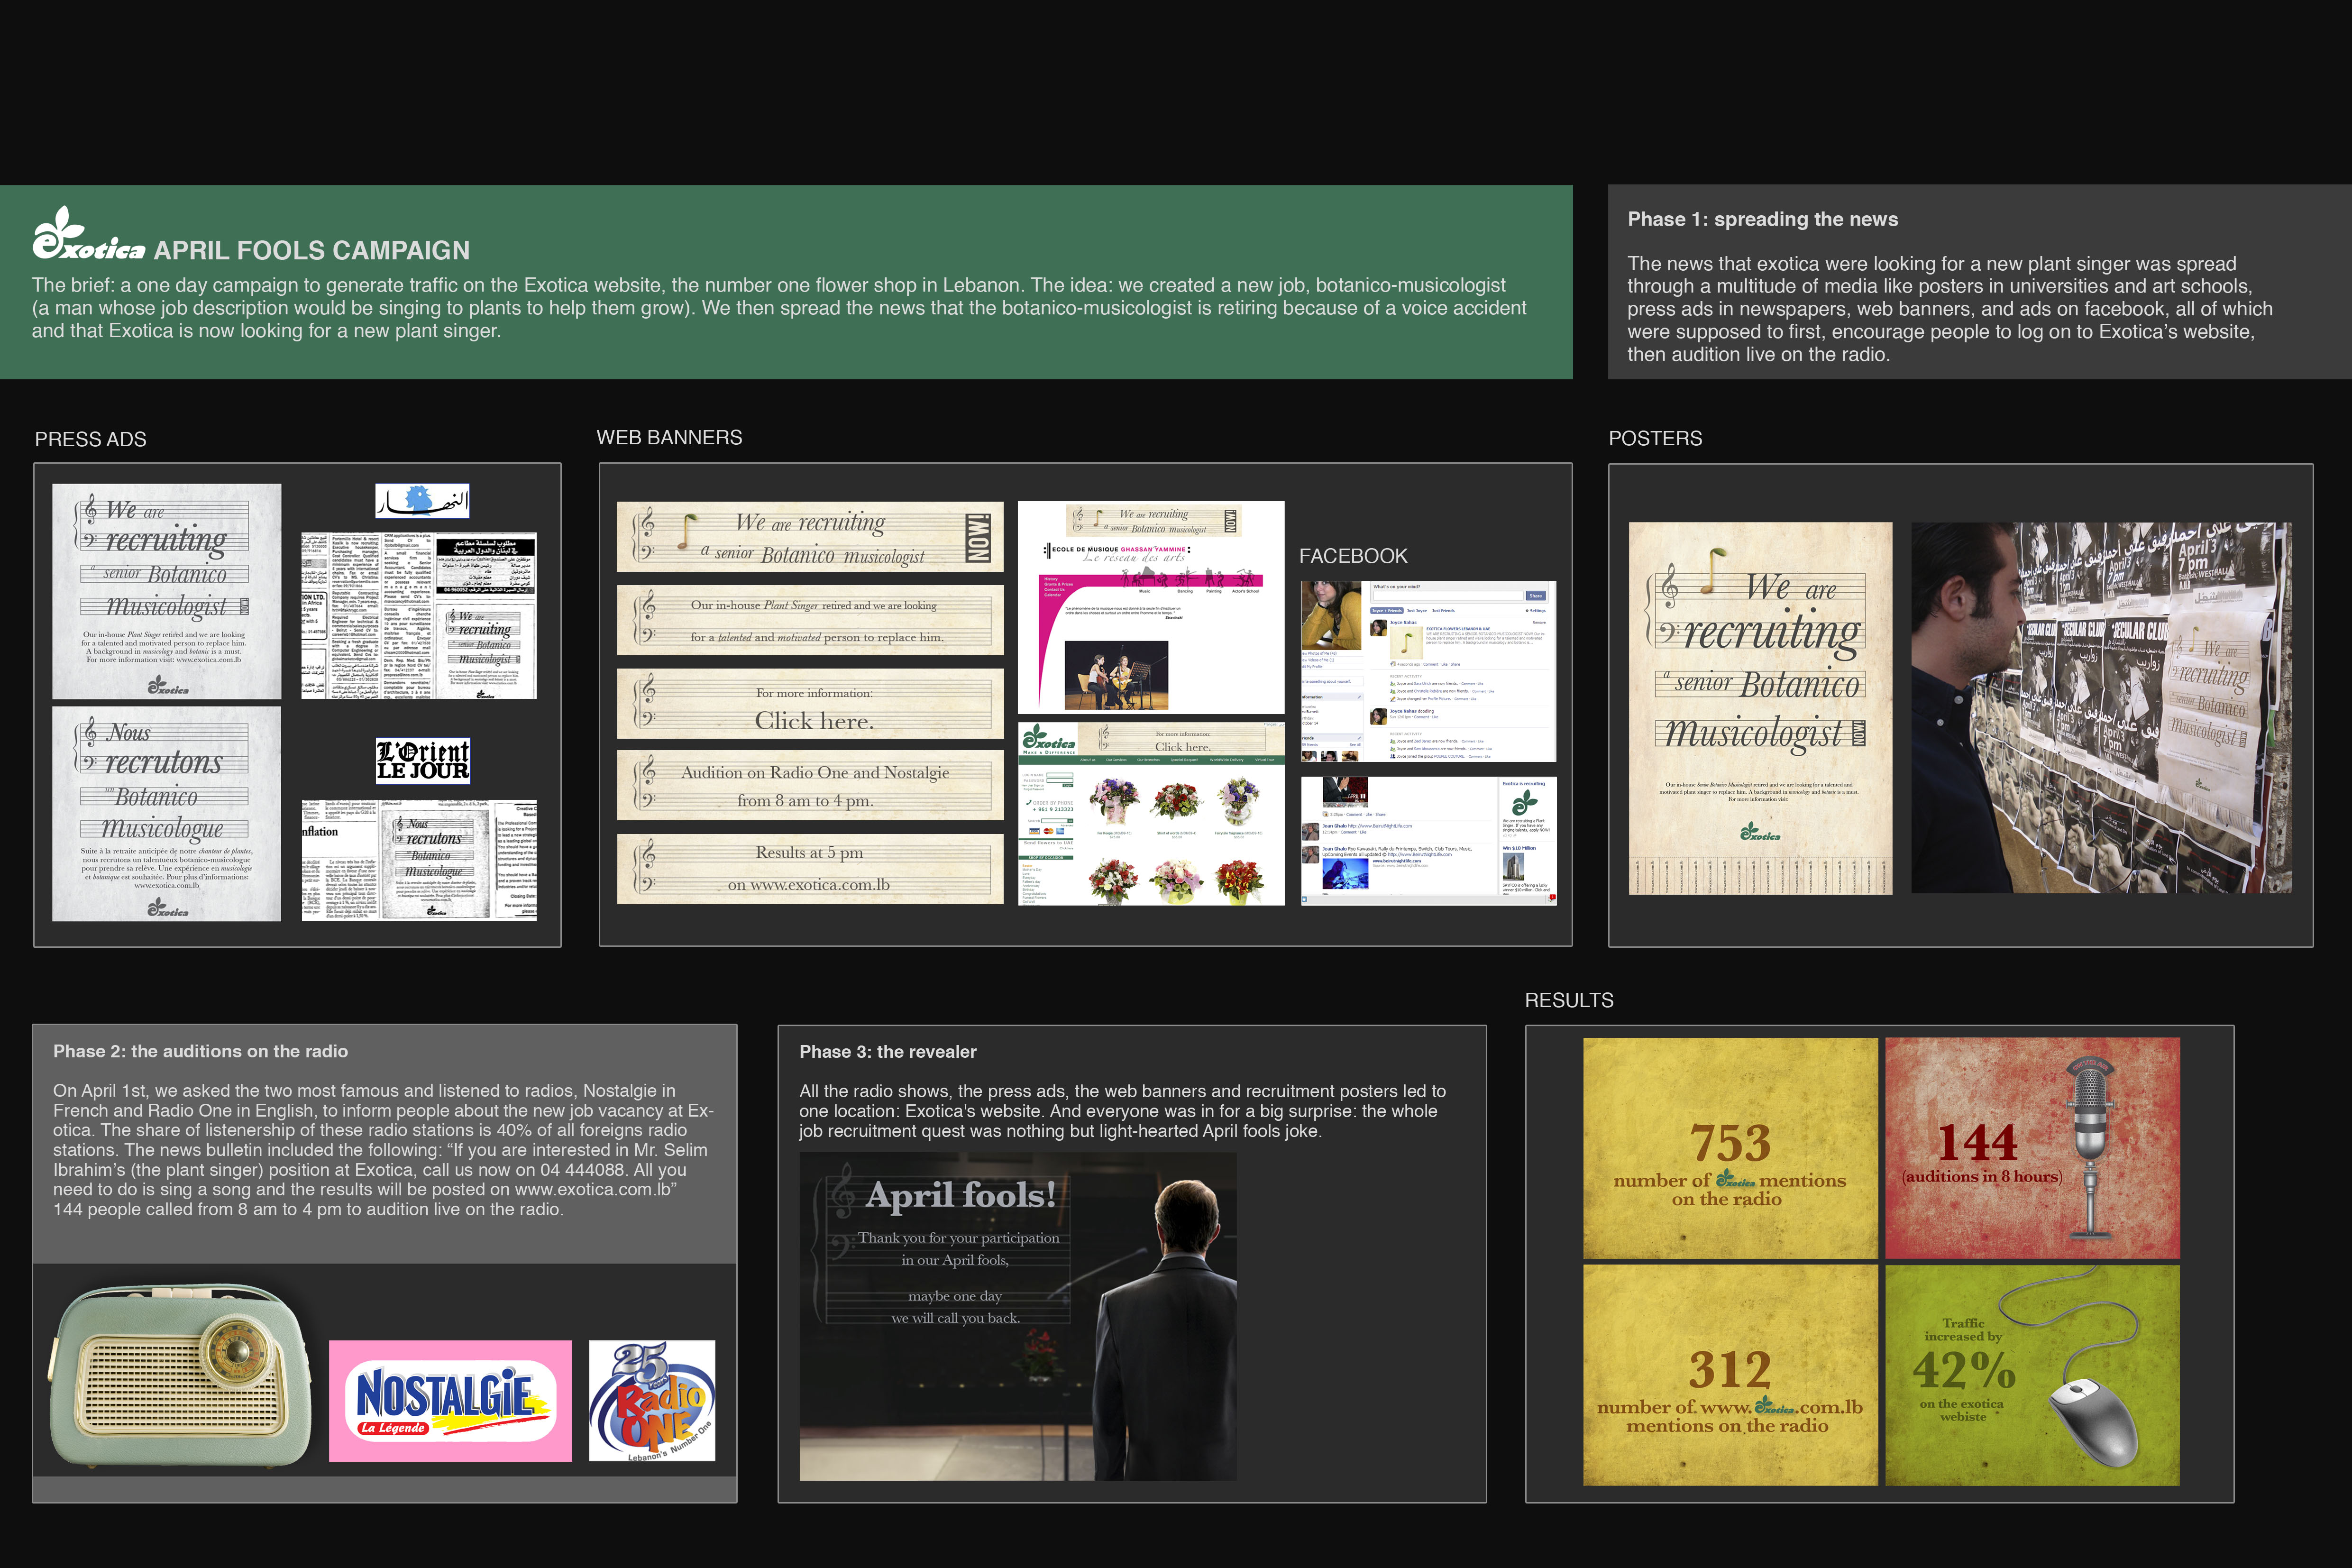This screenshot has height=1568, width=2352.
Task: Click the Exotica logo in the green header
Action: (x=88, y=236)
